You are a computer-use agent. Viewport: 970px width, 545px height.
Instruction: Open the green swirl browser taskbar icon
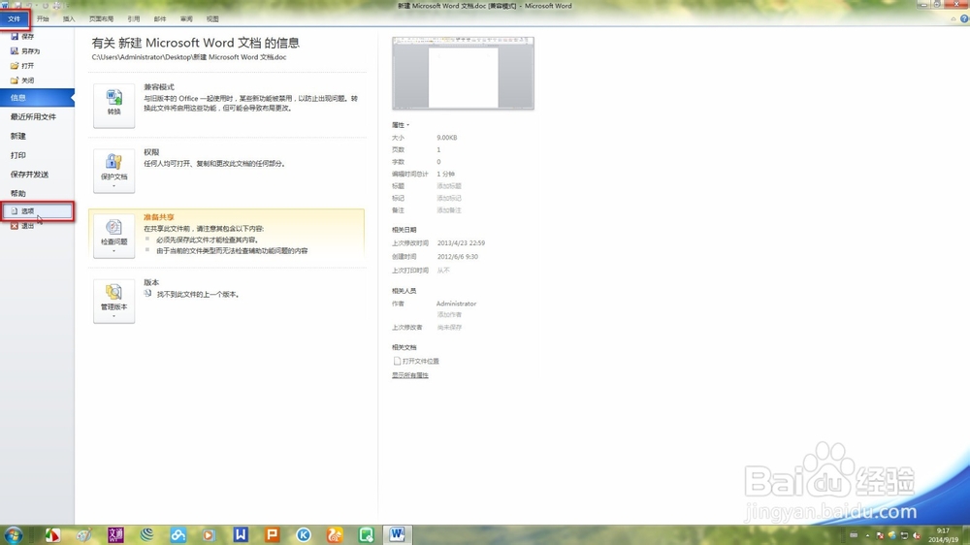(x=146, y=534)
